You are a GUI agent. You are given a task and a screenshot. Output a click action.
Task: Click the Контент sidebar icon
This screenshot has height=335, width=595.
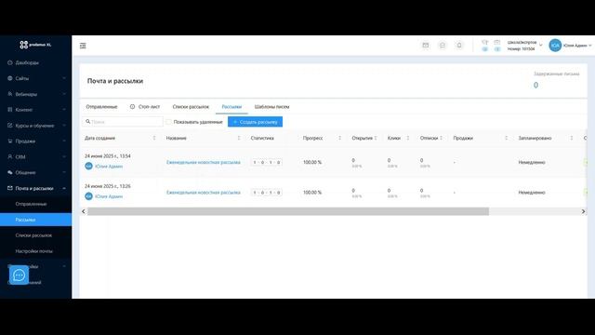pyautogui.click(x=10, y=110)
